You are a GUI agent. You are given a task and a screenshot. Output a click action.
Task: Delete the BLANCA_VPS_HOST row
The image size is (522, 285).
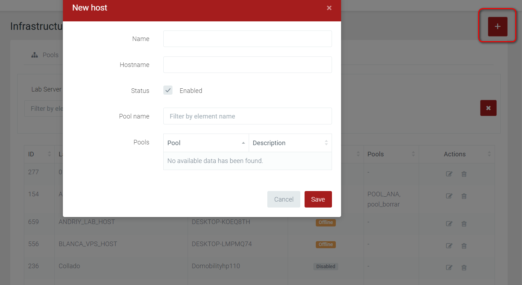464,246
